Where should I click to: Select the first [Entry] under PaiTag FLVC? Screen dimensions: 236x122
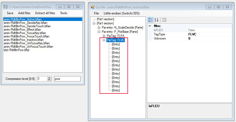tap(116, 44)
